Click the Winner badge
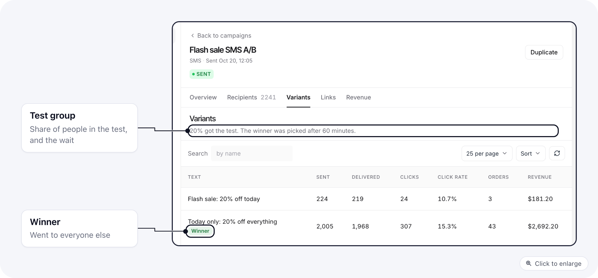The width and height of the screenshot is (598, 278). [200, 231]
